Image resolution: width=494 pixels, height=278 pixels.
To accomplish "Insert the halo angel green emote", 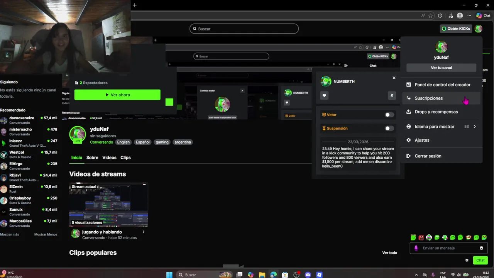I will point(413,237).
